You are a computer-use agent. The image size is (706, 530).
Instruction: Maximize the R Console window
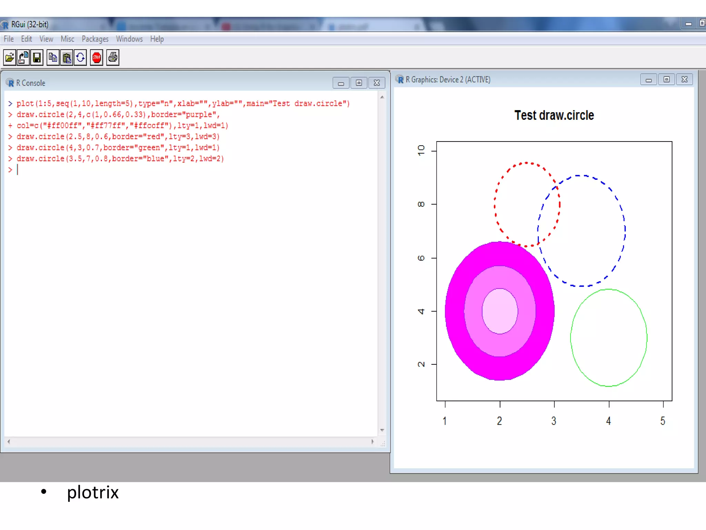(359, 83)
